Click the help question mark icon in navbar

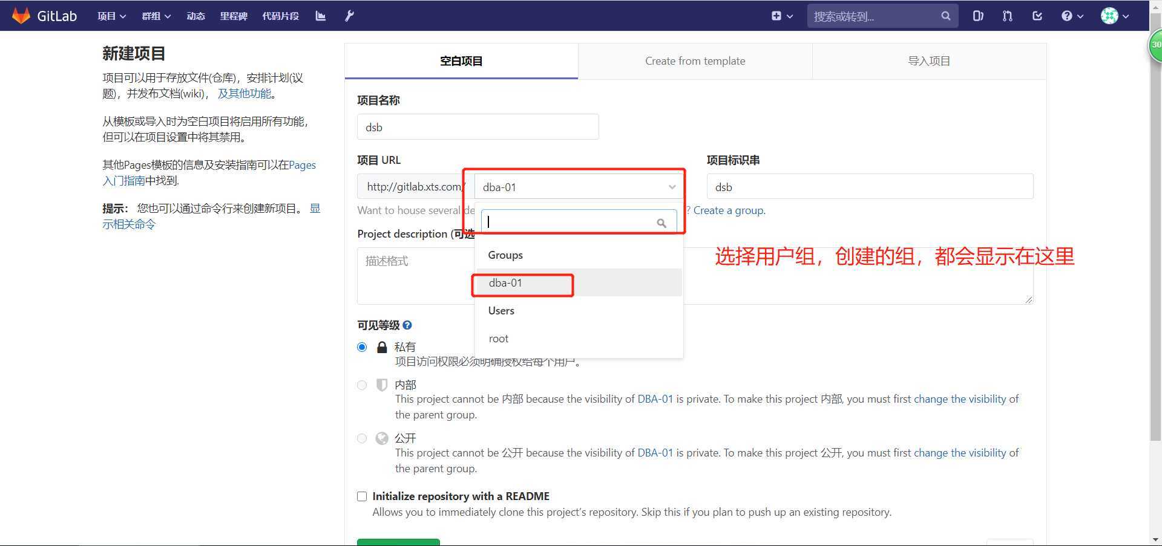(x=1067, y=16)
